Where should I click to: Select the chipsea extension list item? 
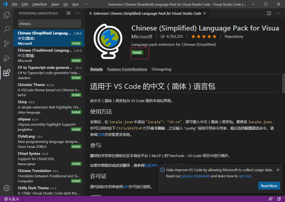pyautogui.click(x=49, y=124)
